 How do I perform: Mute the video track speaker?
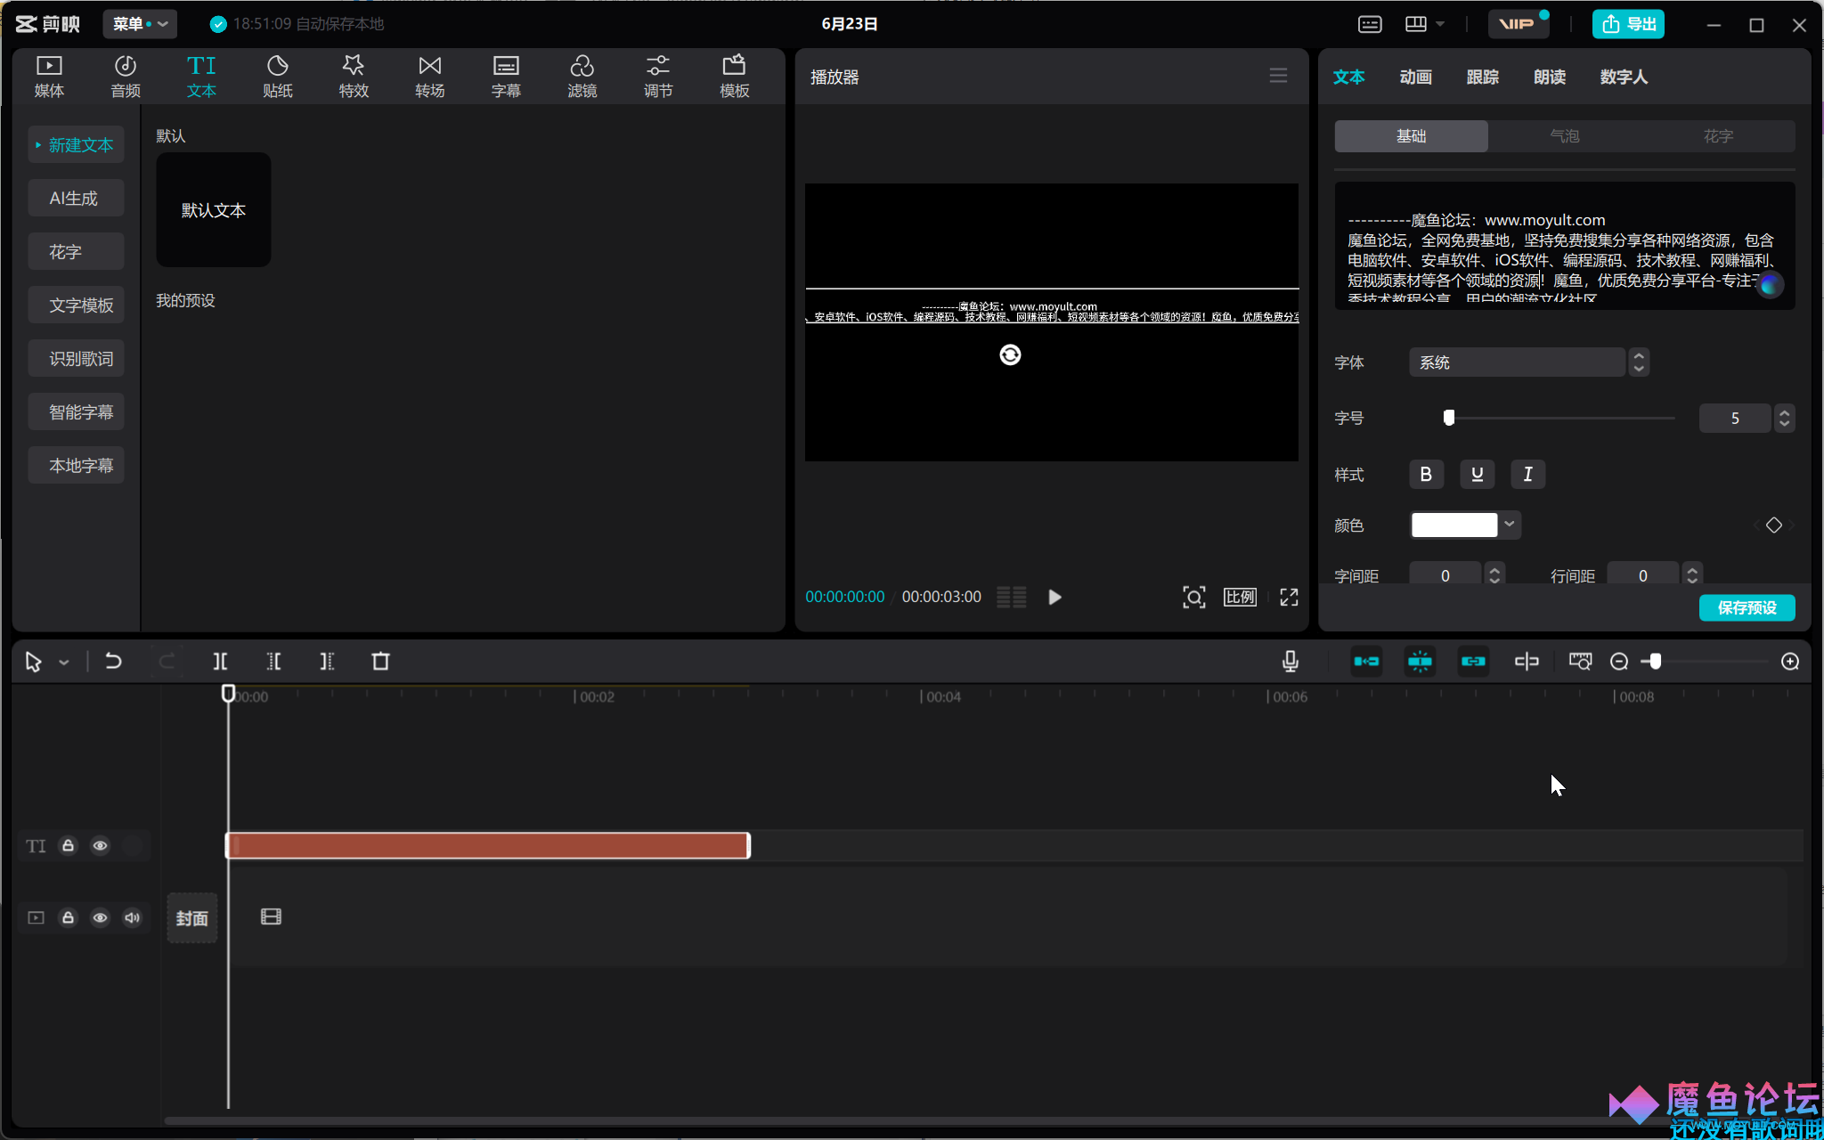pyautogui.click(x=132, y=917)
